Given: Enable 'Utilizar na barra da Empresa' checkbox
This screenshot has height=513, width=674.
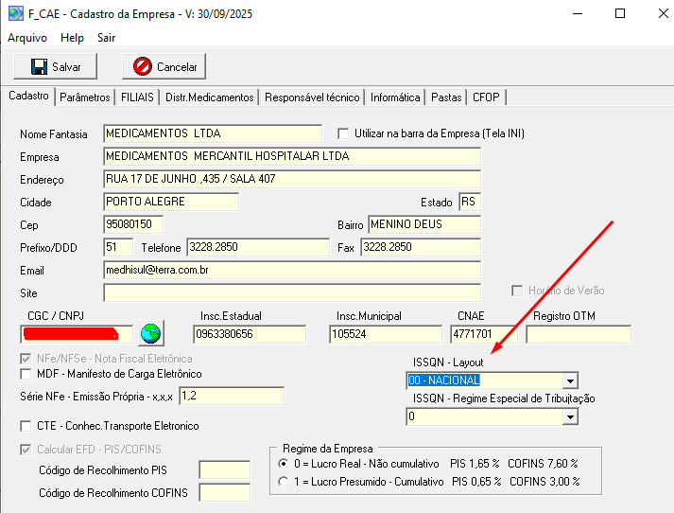Looking at the screenshot, I should [344, 133].
